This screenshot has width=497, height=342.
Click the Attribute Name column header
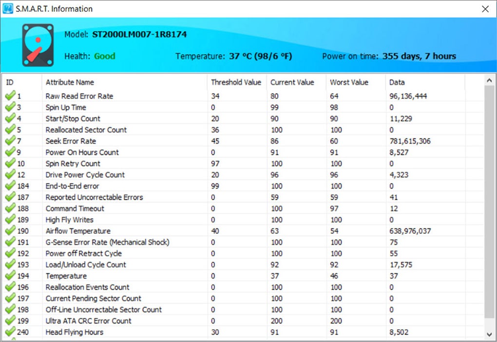[124, 82]
